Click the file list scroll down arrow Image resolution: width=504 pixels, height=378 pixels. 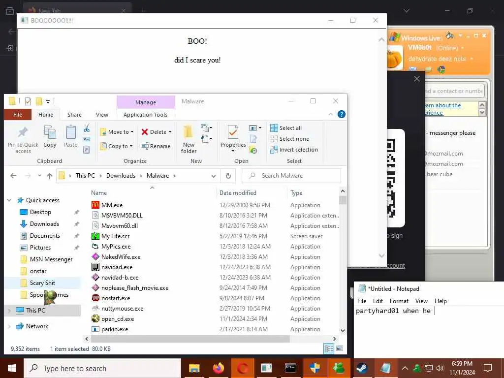click(x=343, y=330)
